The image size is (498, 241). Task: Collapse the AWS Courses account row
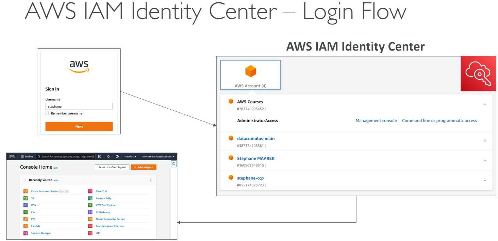485,104
